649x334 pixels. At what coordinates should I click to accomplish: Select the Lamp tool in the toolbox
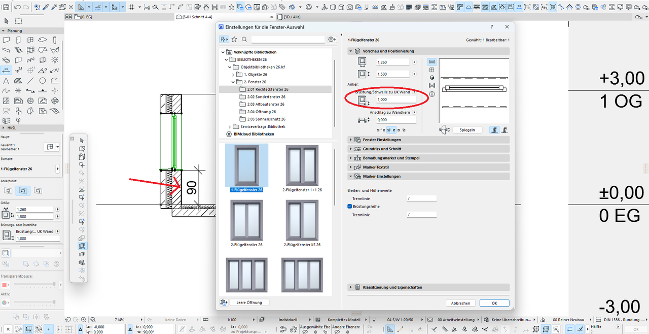tap(55, 60)
